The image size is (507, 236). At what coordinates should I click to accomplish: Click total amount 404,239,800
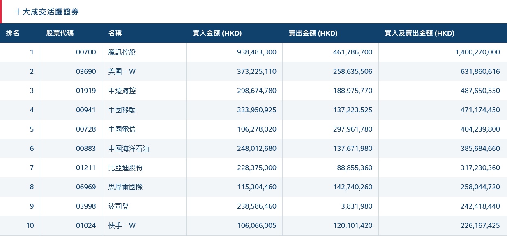click(480, 129)
